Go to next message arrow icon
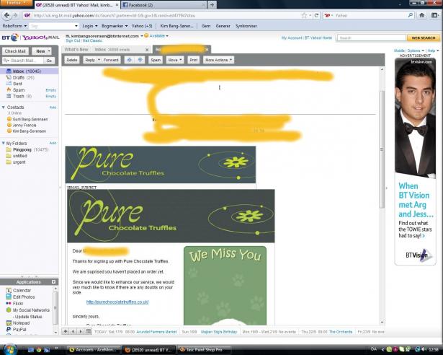Image resolution: width=443 pixels, height=355 pixels. tap(140, 60)
